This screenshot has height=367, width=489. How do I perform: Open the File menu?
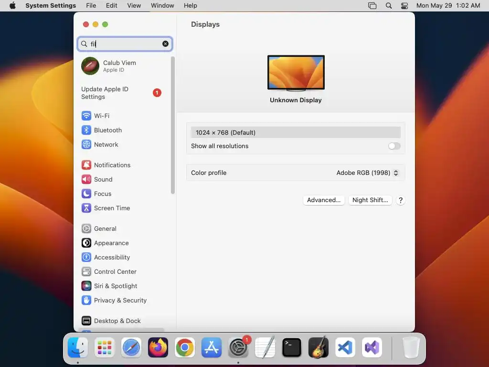[x=91, y=6]
